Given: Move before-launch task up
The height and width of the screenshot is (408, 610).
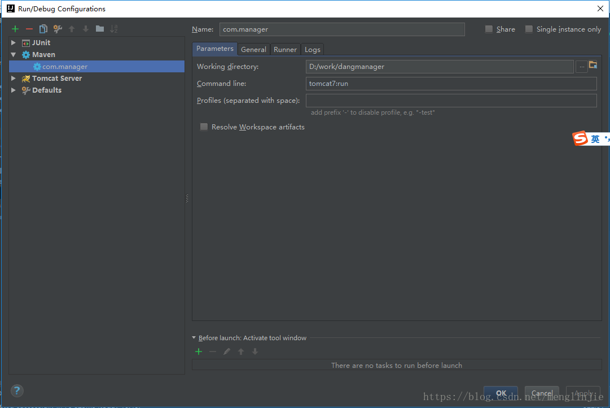Looking at the screenshot, I should (241, 351).
